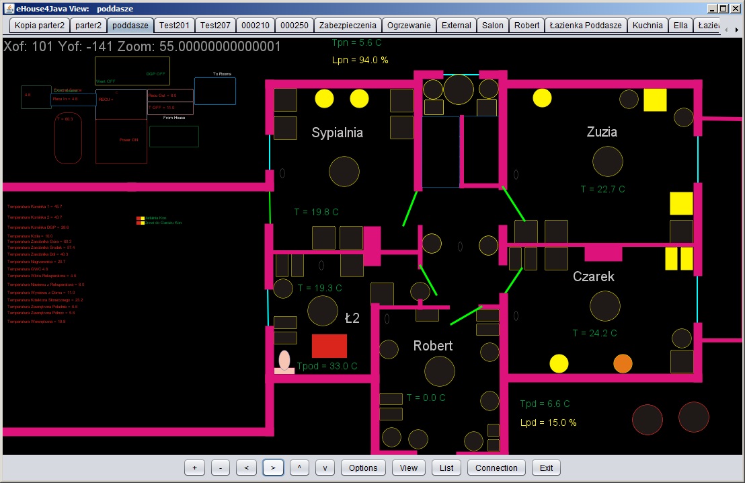The height and width of the screenshot is (483, 745).
Task: Open the Zabezpieczenia tab
Action: click(348, 26)
